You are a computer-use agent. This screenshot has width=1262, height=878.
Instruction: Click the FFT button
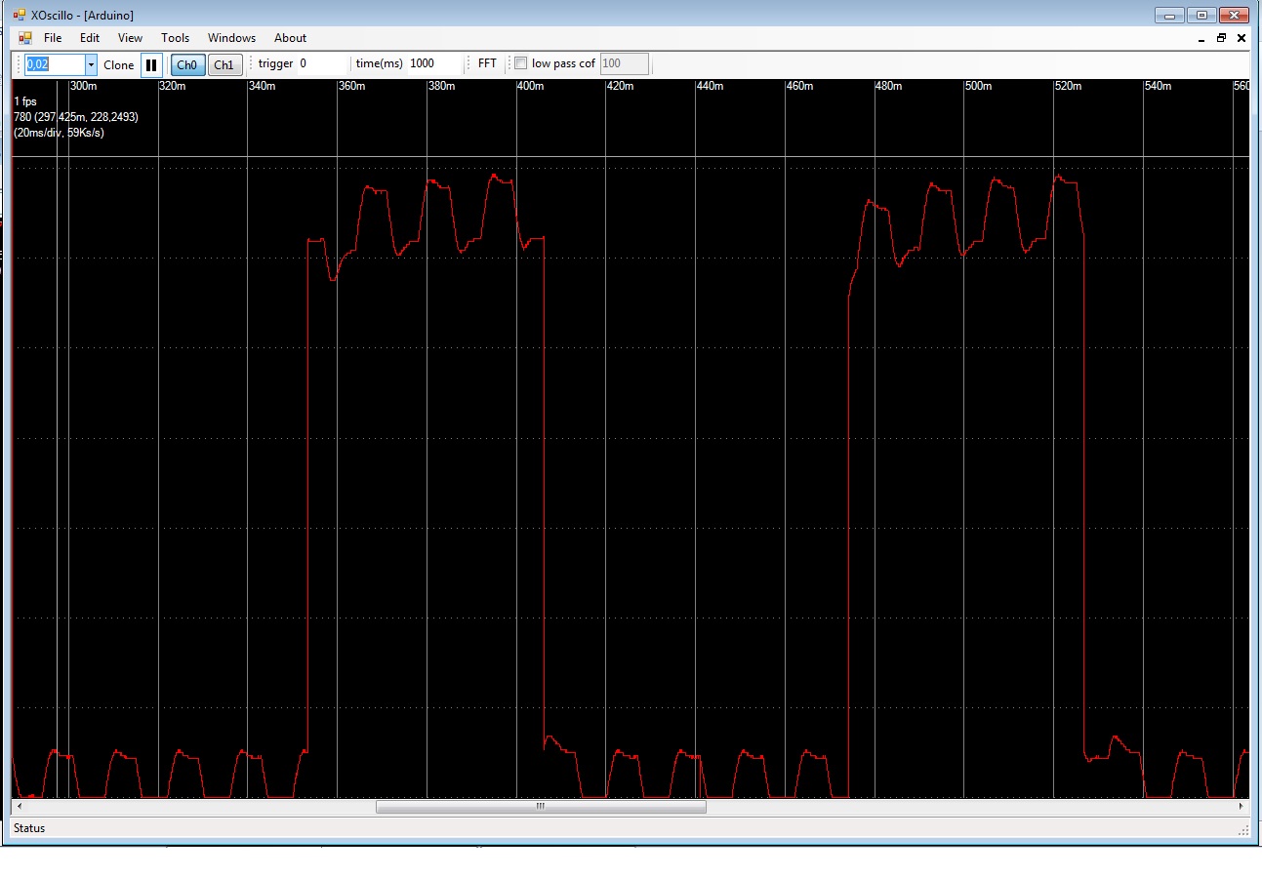(487, 63)
